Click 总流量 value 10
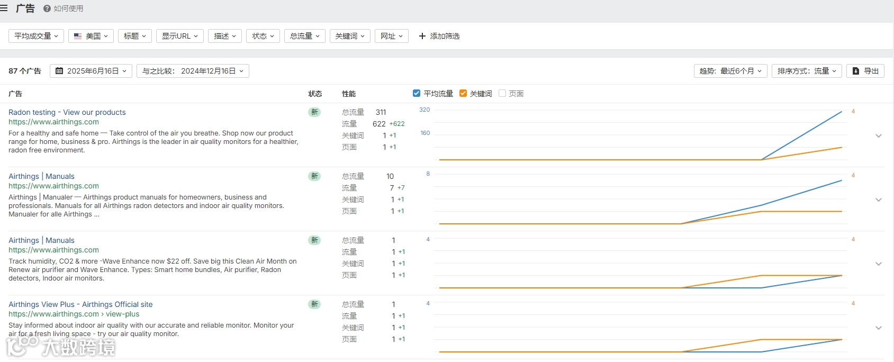Image resolution: width=894 pixels, height=362 pixels. (x=390, y=176)
